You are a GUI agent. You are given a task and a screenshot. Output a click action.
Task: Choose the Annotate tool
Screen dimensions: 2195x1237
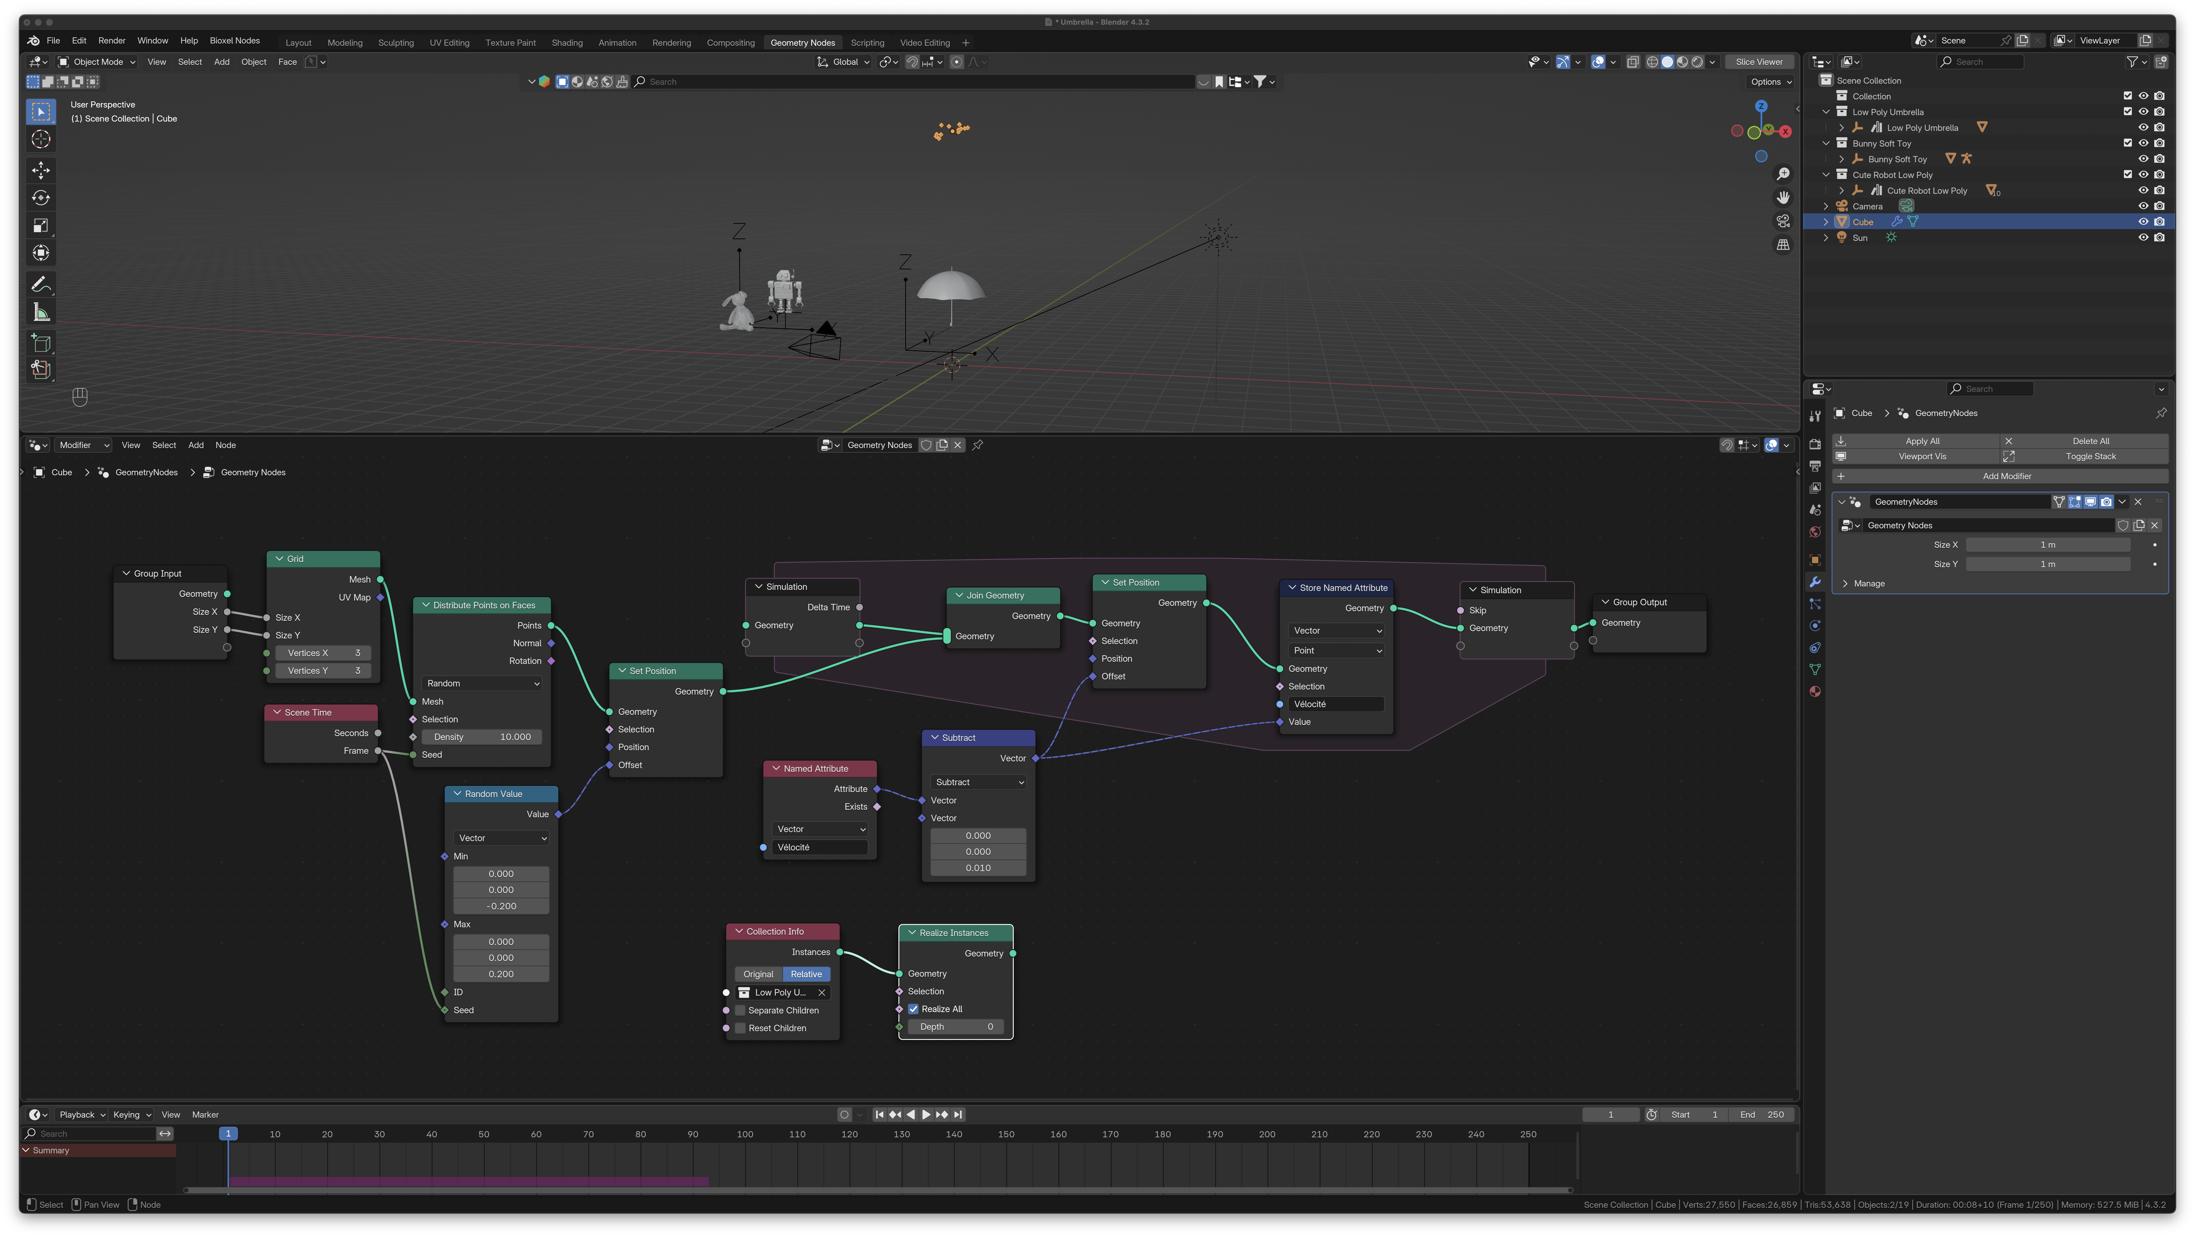(41, 285)
